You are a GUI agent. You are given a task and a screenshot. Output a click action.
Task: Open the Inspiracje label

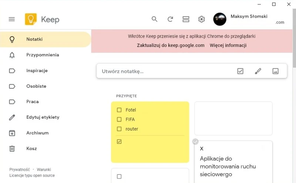[45, 71]
